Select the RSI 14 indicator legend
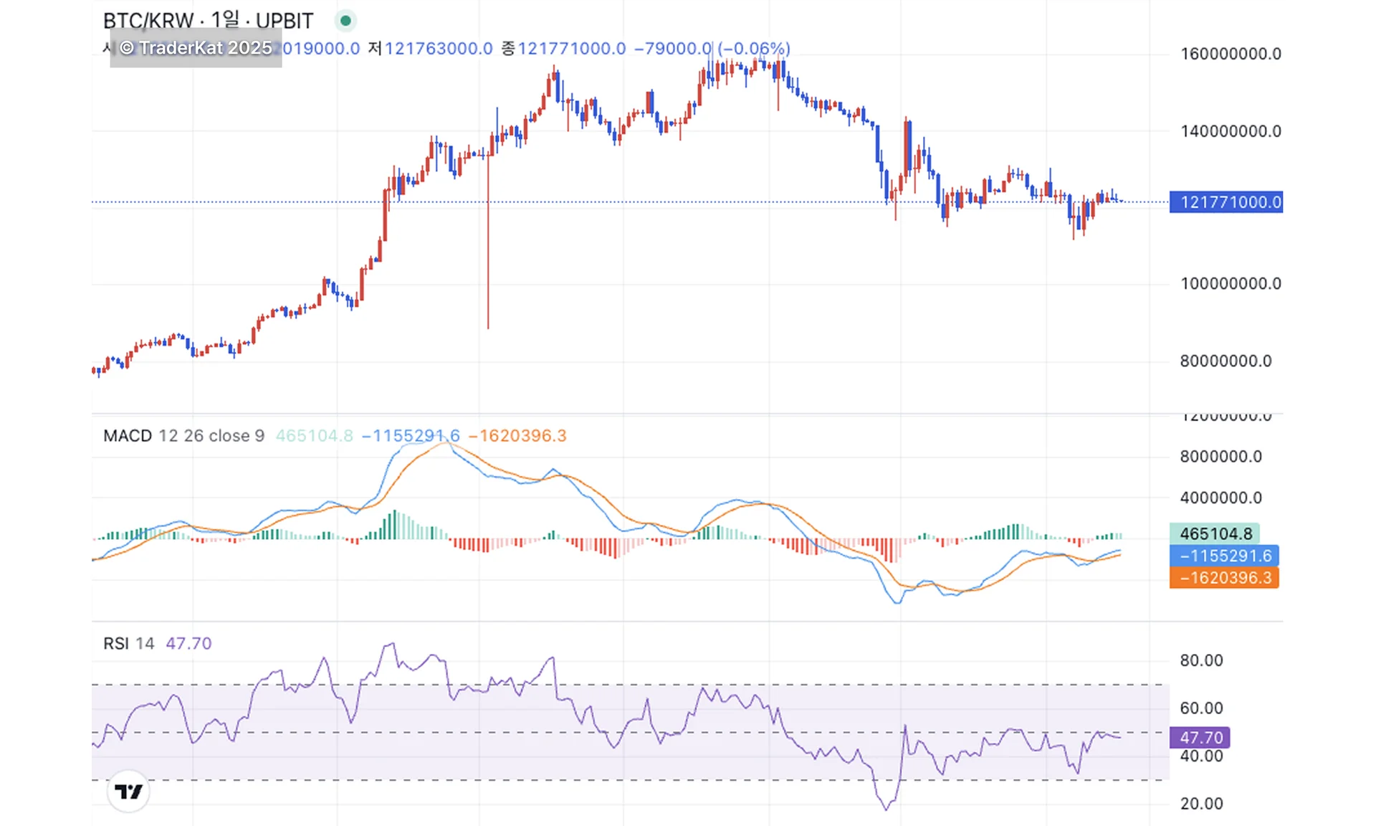The height and width of the screenshot is (826, 1376). coord(128,643)
